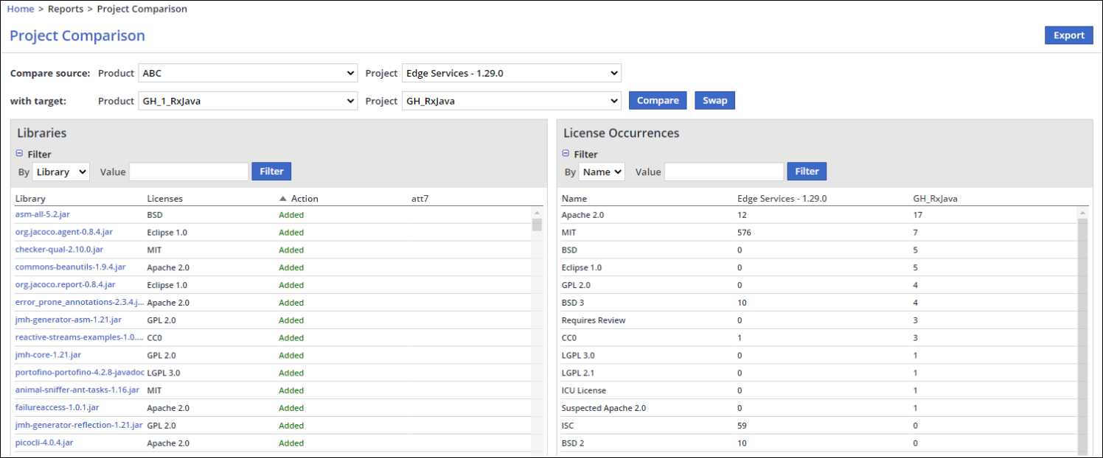Open the source Product dropdown showing ABC

[248, 74]
